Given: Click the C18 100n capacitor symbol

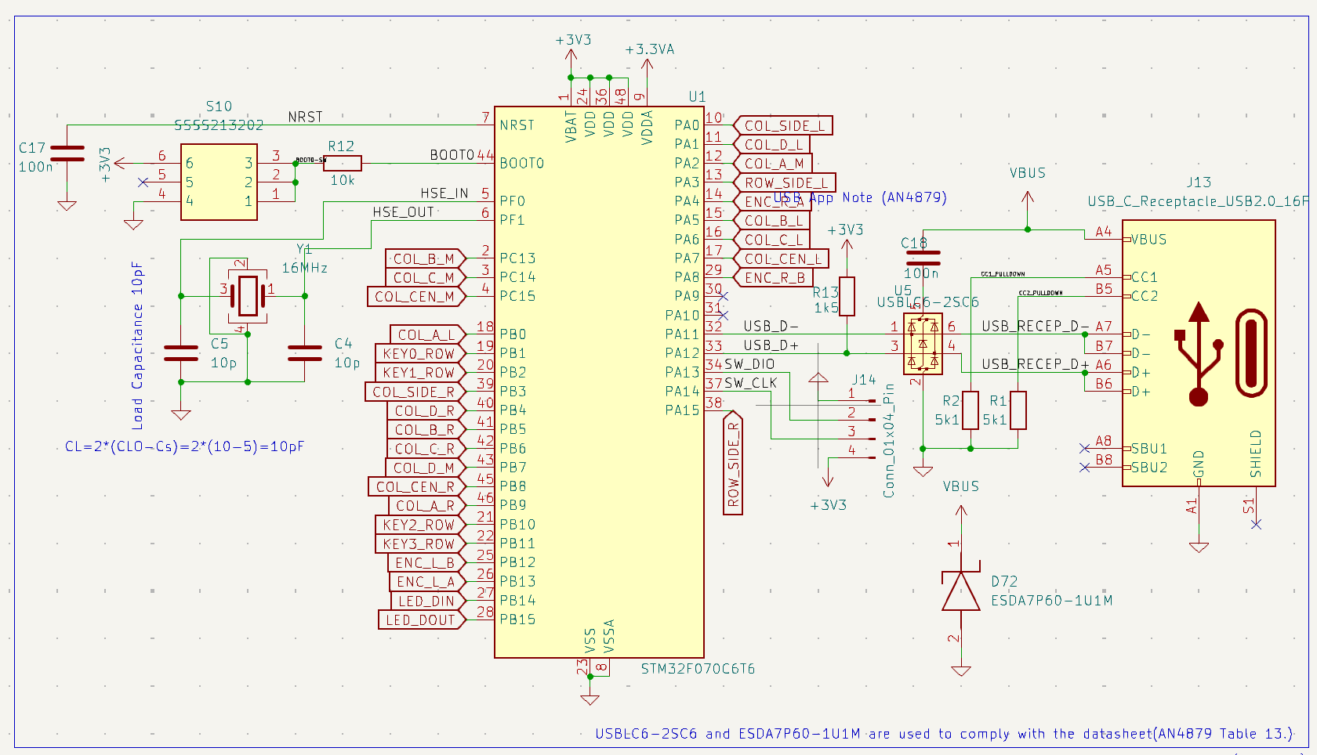Looking at the screenshot, I should click(x=925, y=258).
